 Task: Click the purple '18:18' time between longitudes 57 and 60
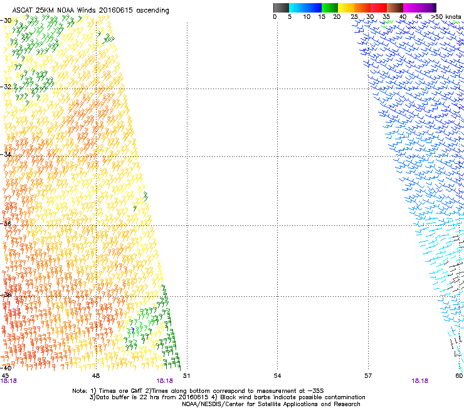419,381
